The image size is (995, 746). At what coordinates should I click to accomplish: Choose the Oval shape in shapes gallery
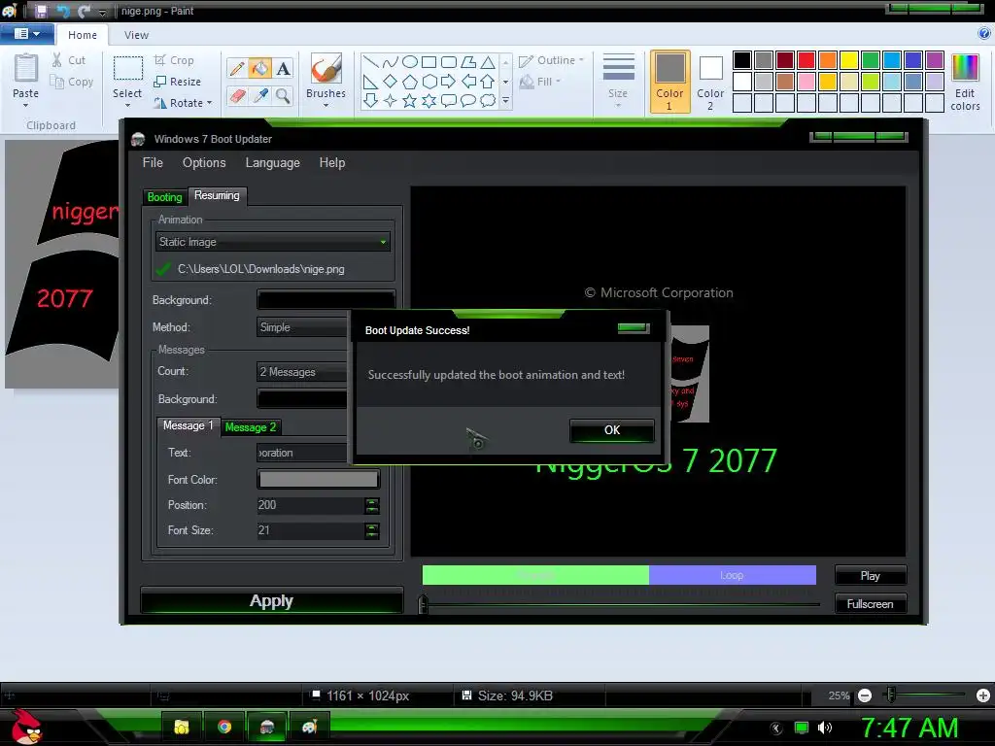[x=410, y=61]
